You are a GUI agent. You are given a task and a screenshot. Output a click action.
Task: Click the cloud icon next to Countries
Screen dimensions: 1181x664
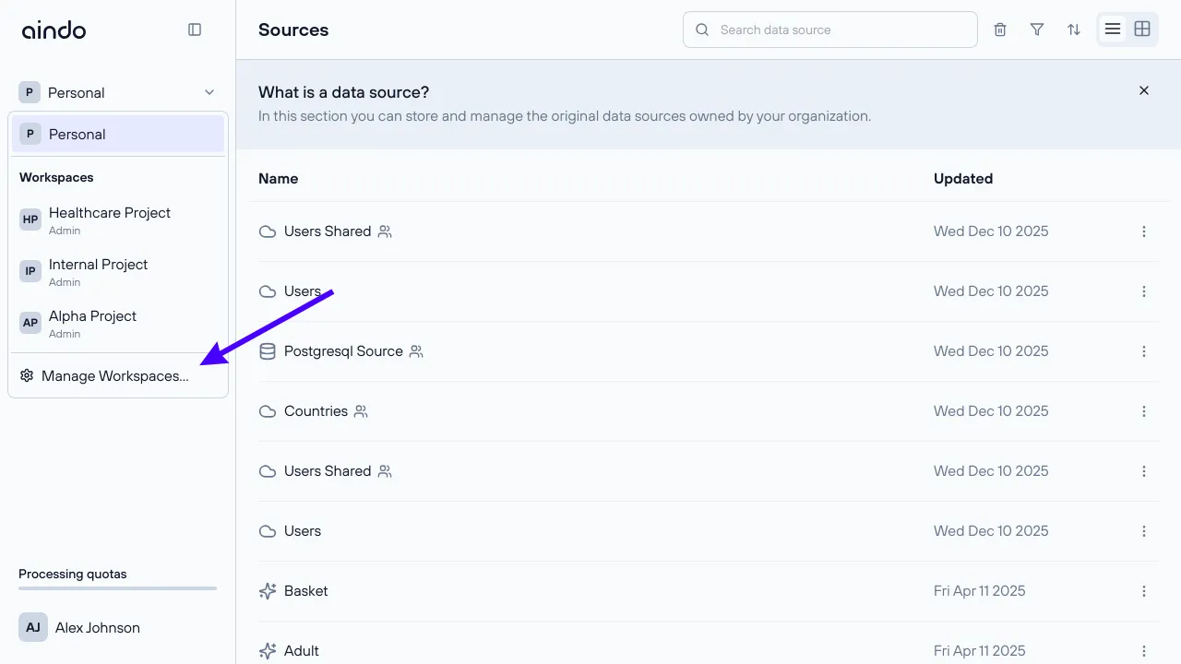coord(267,410)
